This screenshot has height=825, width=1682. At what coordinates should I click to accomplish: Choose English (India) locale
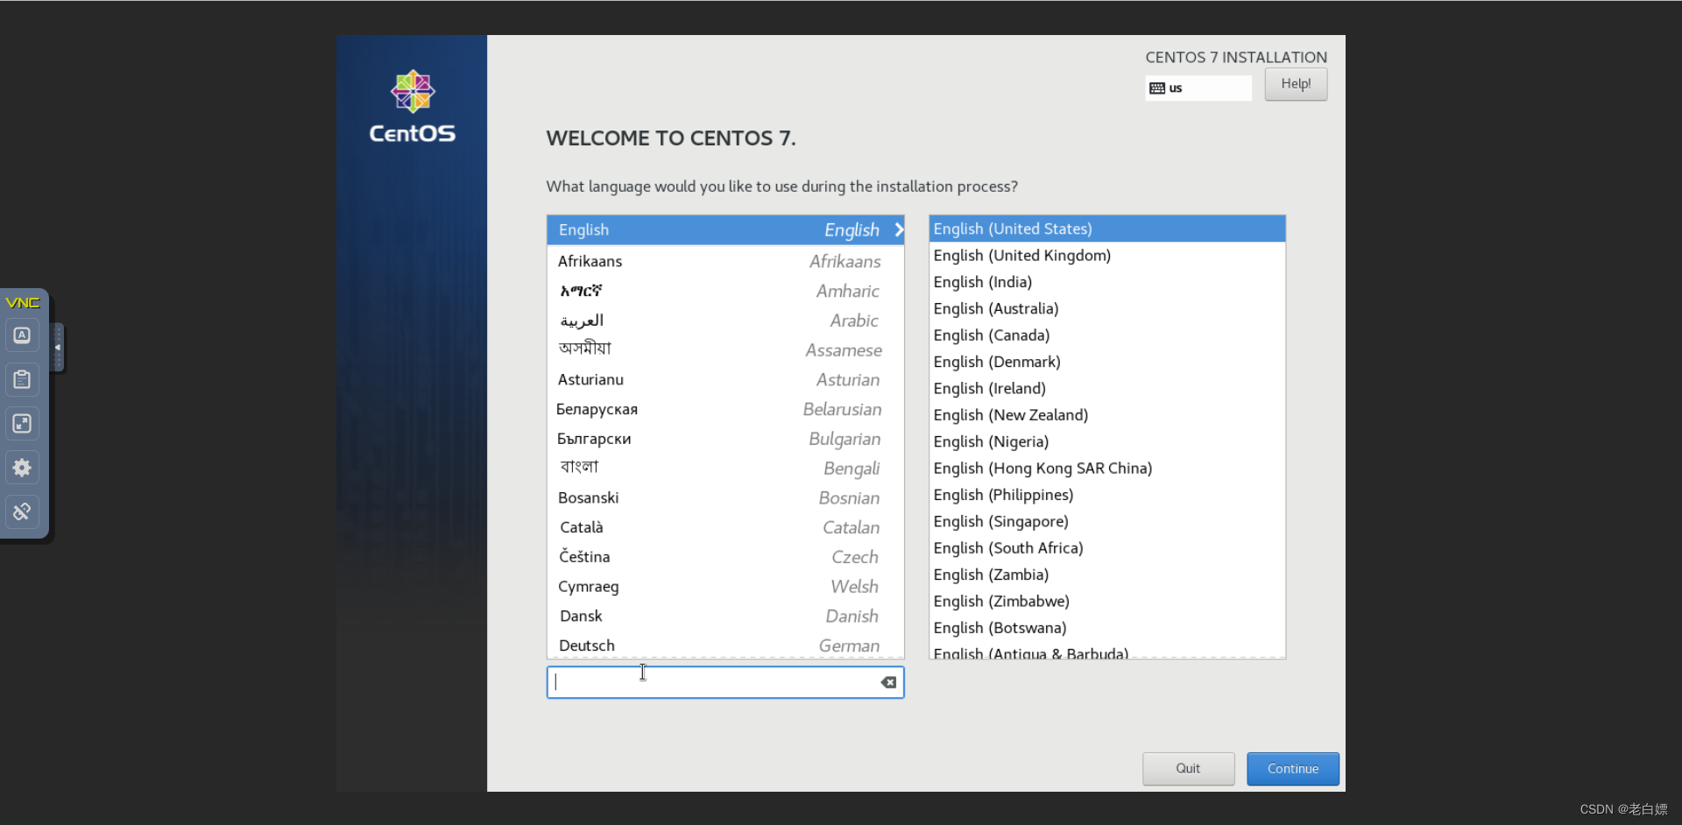click(x=1107, y=282)
